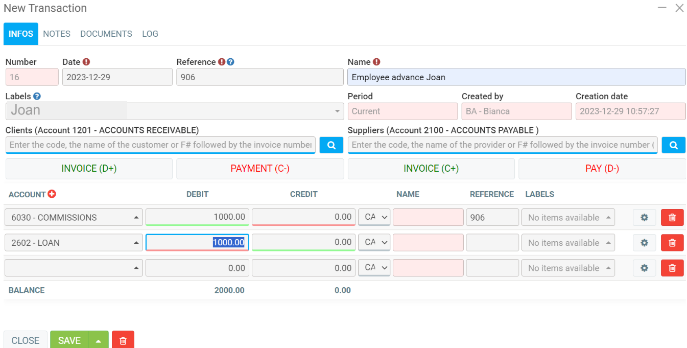Click the green INVOICE (D+) button
687x348 pixels.
tap(89, 169)
